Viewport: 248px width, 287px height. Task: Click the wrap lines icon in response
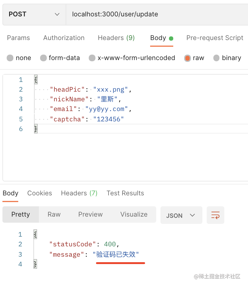(215, 215)
